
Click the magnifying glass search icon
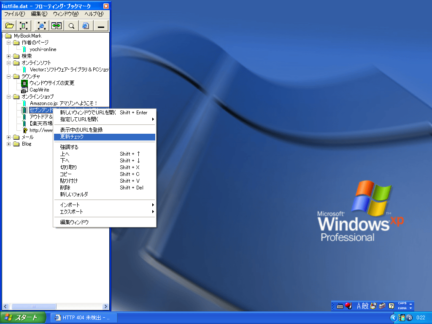(x=71, y=26)
